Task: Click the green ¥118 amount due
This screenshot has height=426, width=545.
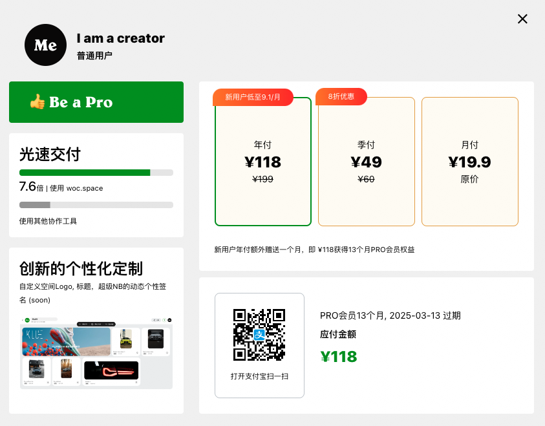Action: point(339,357)
